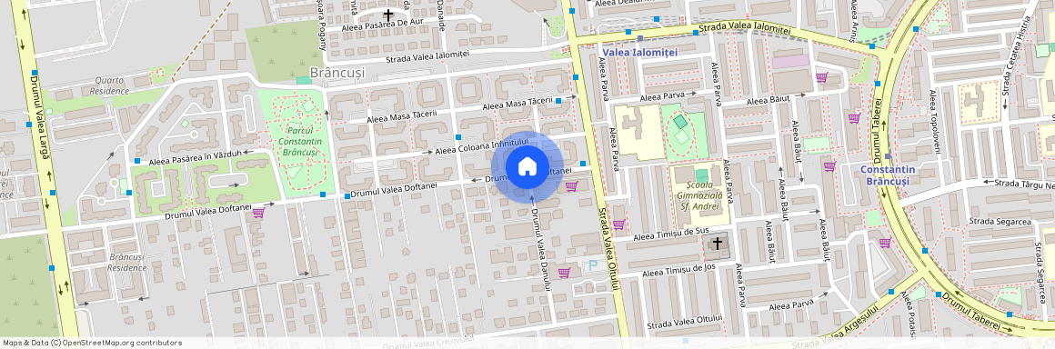Screen dimensions: 1055x349
Task: Click the Aleea Timișu de Sus label
Action: [x=671, y=234]
